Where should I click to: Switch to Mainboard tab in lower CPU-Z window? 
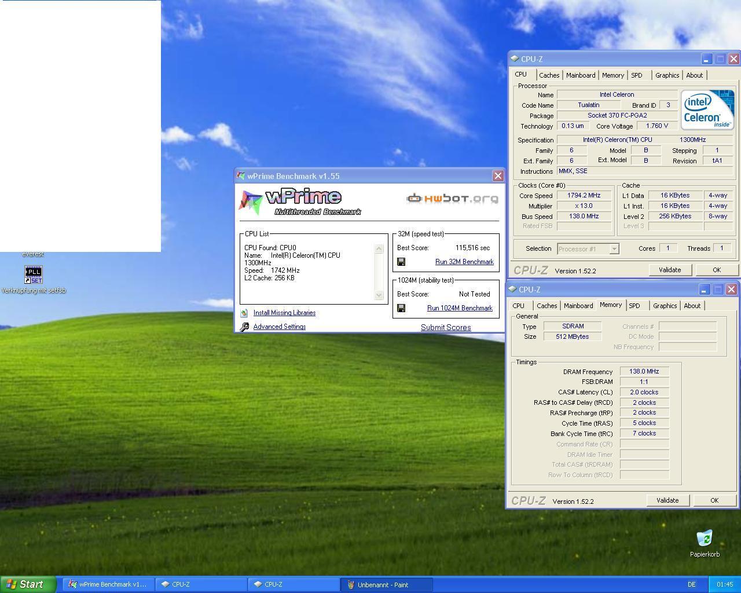(578, 306)
